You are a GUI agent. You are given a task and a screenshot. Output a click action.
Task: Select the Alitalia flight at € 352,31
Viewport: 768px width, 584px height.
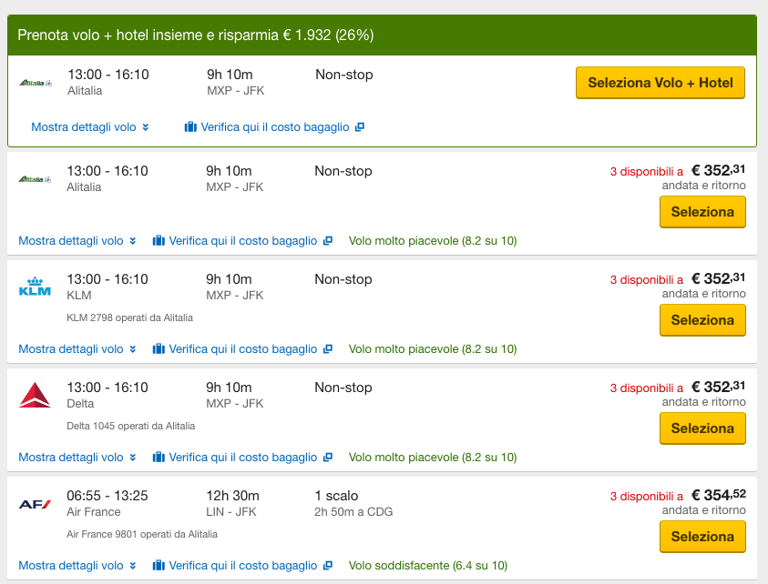coord(702,212)
